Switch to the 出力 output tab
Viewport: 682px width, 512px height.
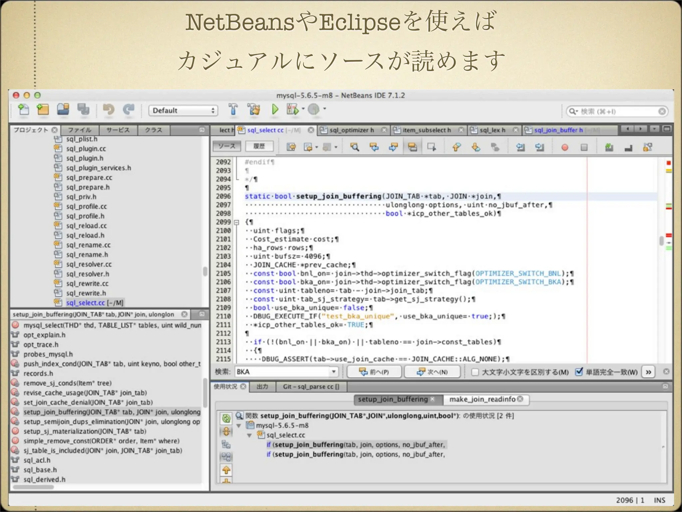[x=262, y=387]
